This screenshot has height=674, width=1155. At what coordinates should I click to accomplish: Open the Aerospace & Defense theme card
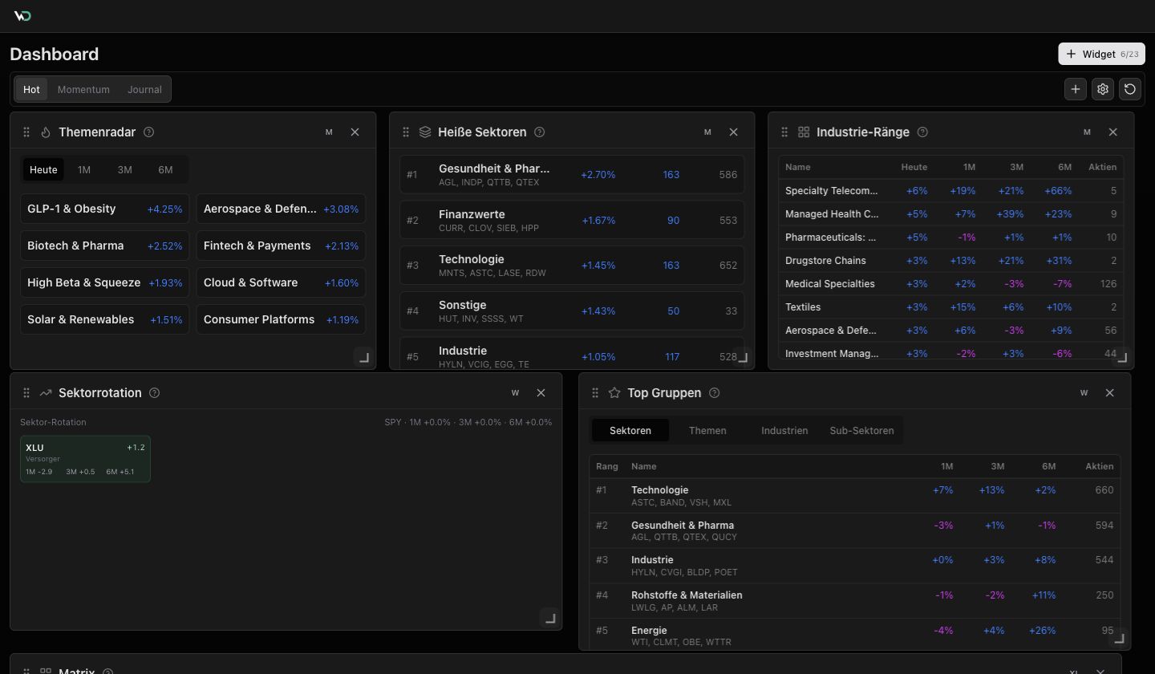[281, 209]
